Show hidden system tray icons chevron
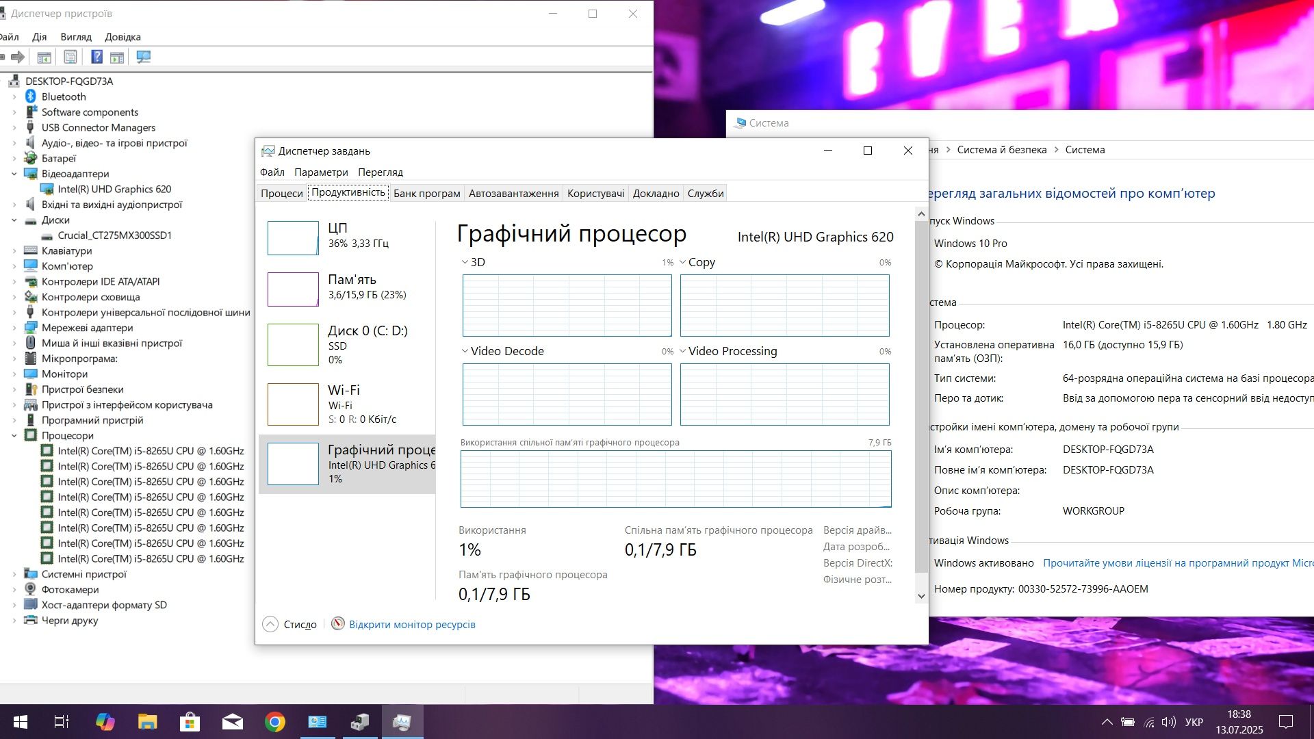The width and height of the screenshot is (1314, 739). point(1107,722)
